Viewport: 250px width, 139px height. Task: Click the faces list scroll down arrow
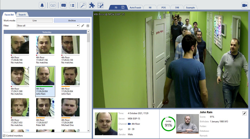[89, 130]
